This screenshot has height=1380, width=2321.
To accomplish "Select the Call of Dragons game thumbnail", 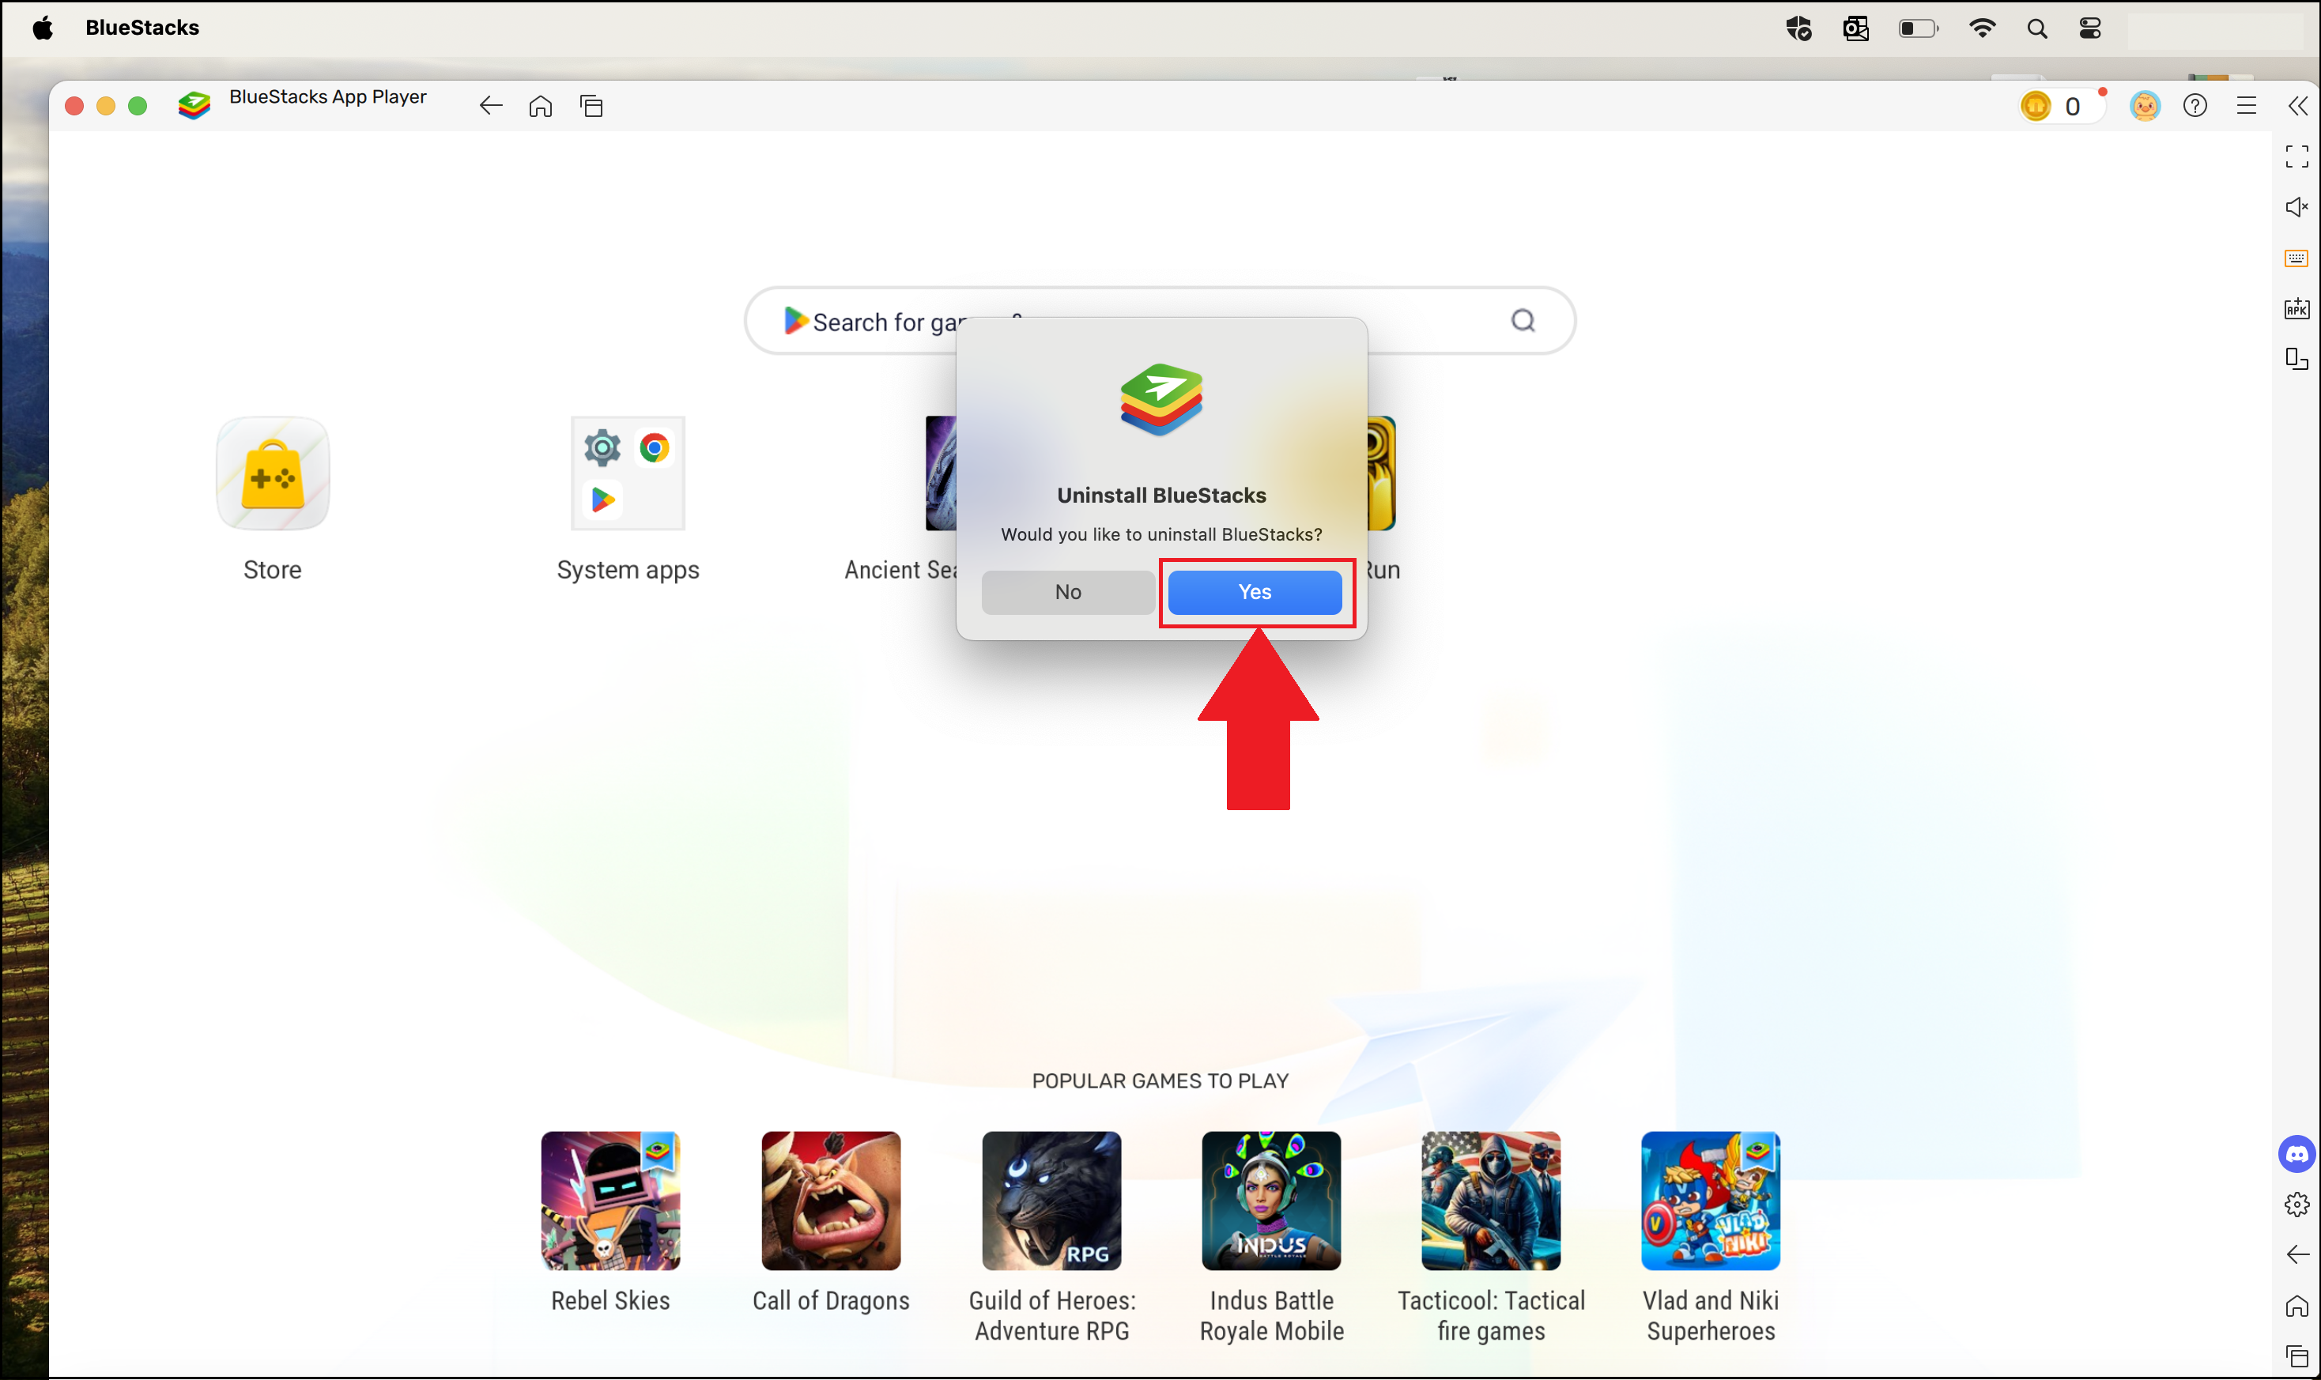I will pyautogui.click(x=830, y=1201).
